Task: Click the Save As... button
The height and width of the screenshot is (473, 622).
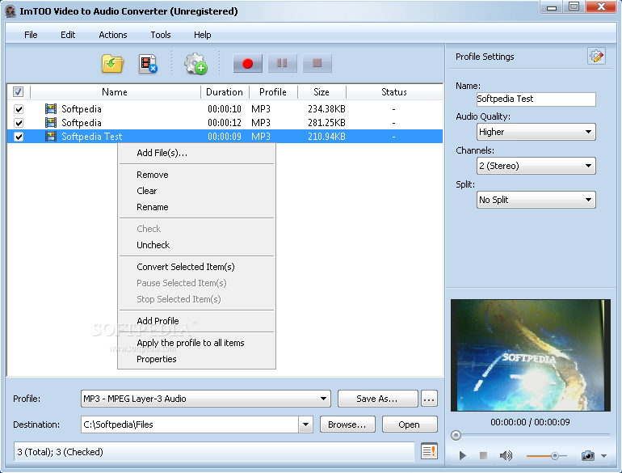Action: click(x=378, y=399)
